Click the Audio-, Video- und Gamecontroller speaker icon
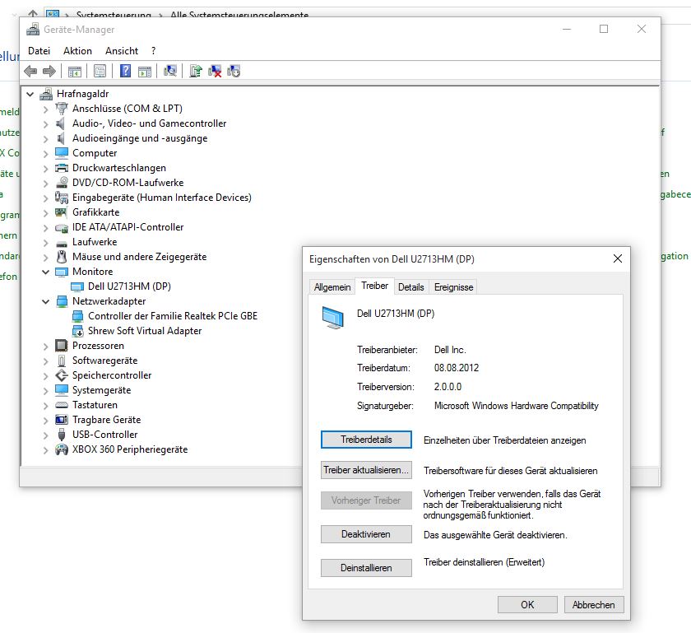This screenshot has height=633, width=691. [x=61, y=123]
